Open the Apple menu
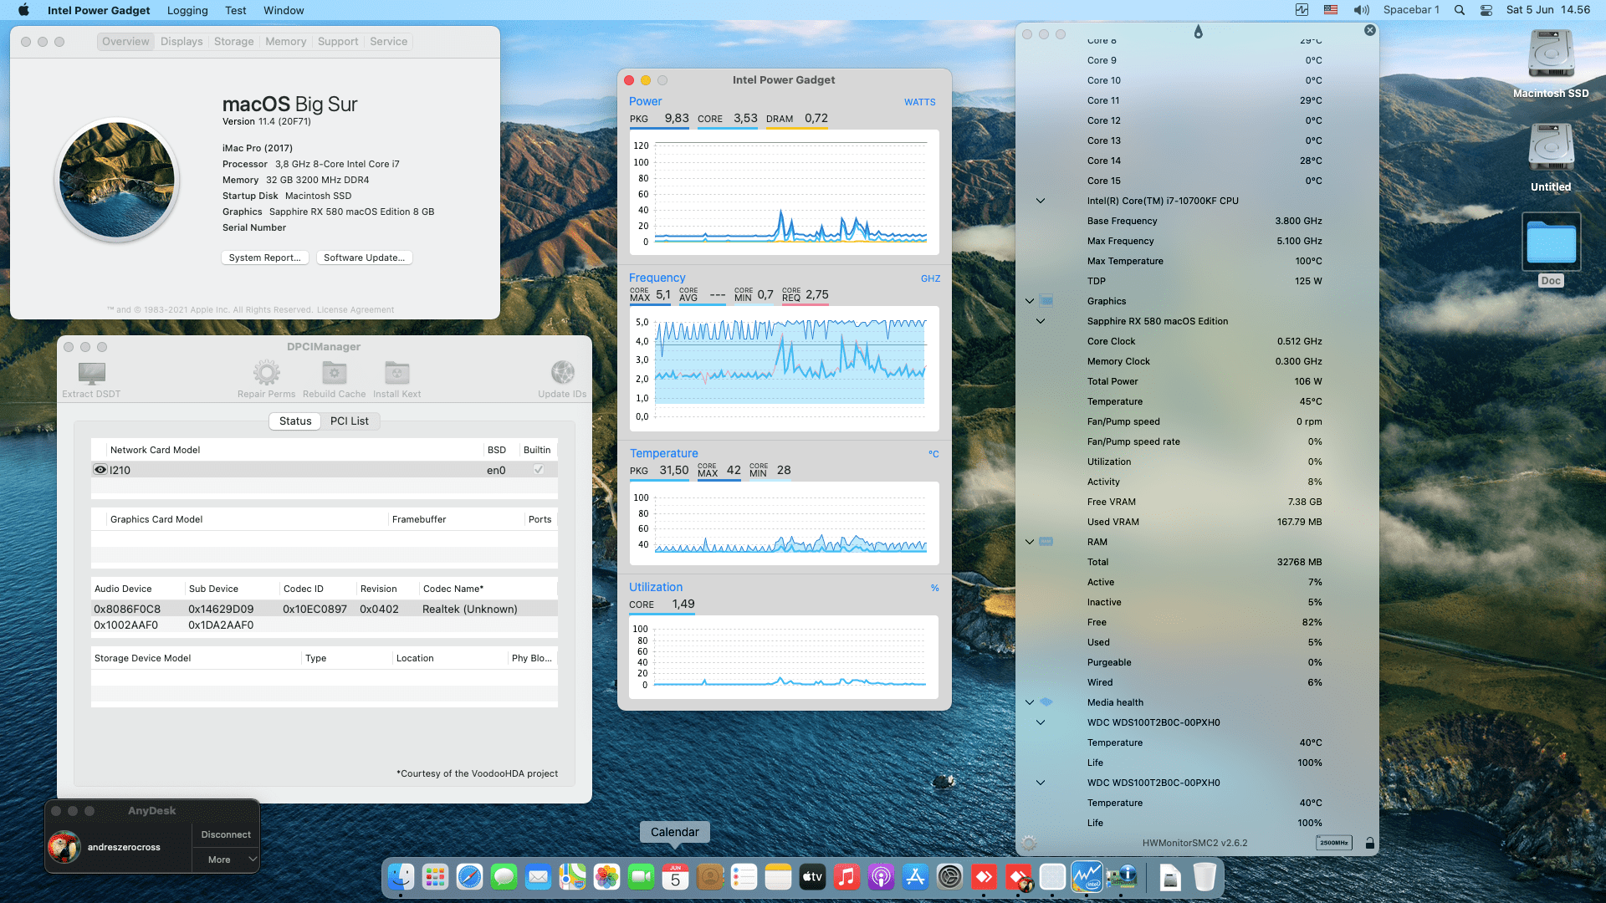Image resolution: width=1606 pixels, height=903 pixels. tap(23, 10)
